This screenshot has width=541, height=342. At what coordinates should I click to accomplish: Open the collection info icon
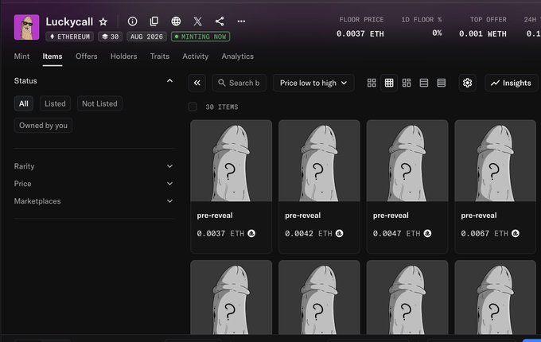pyautogui.click(x=132, y=21)
